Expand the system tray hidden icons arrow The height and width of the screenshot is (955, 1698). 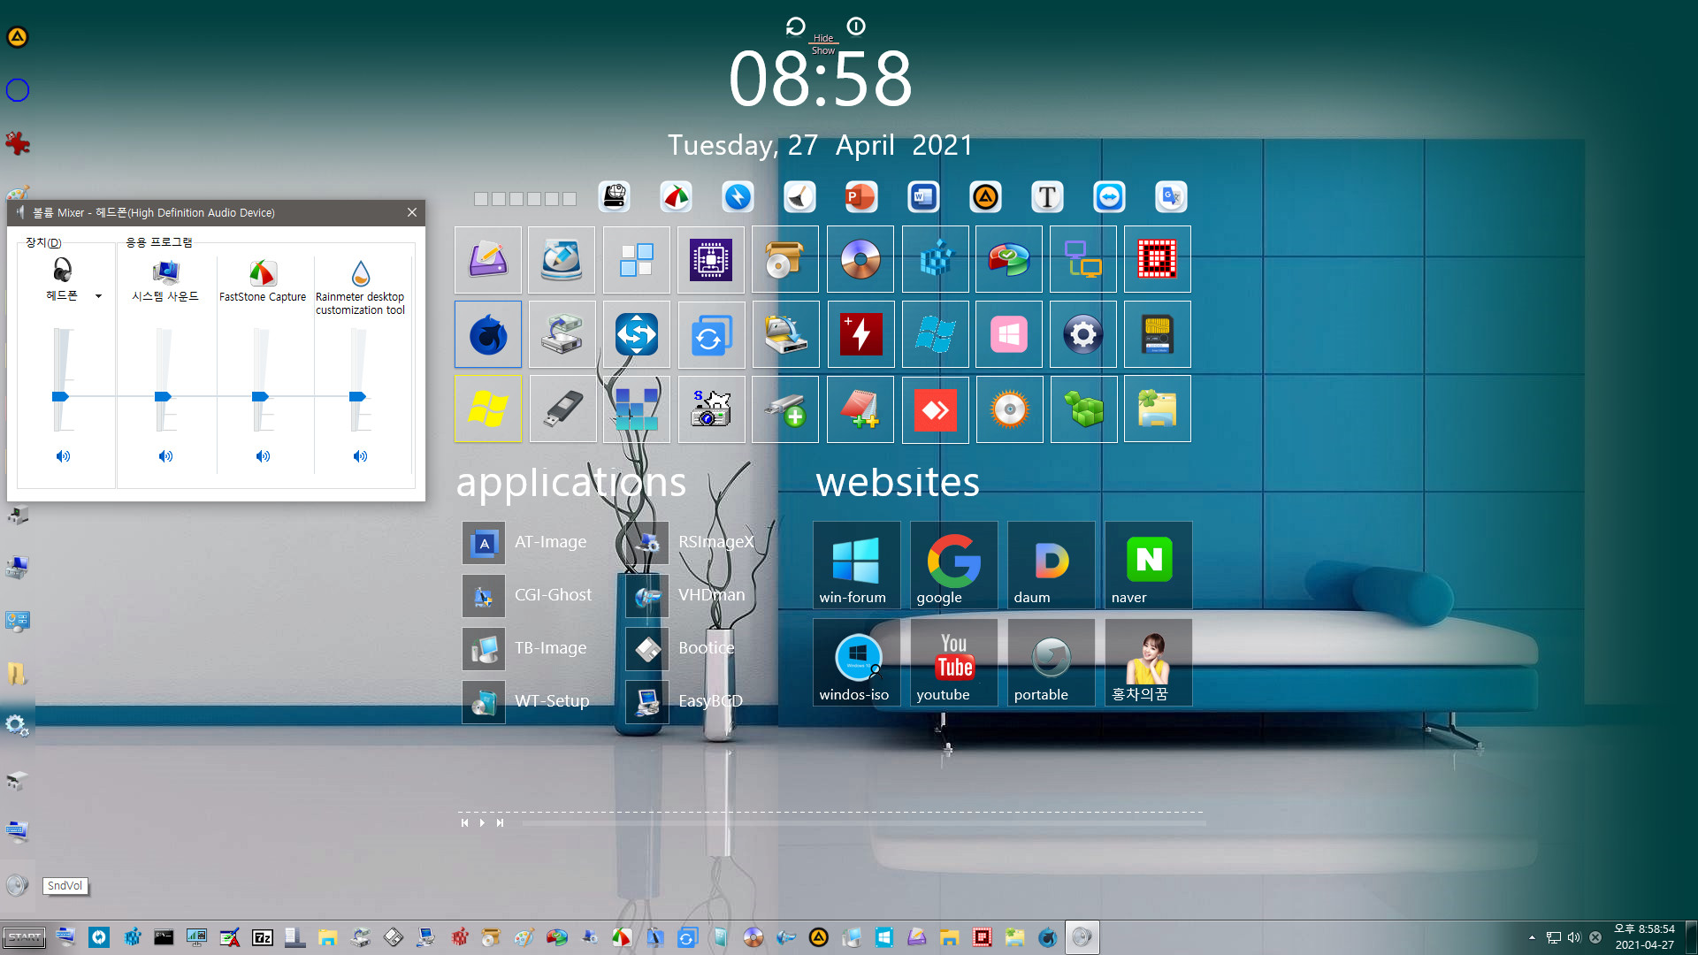1532,937
